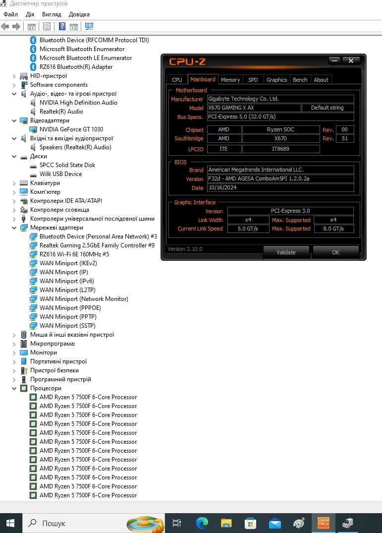Viewport: 382px width, 533px height.
Task: Expand the HID-пристрої category
Action: pyautogui.click(x=14, y=76)
